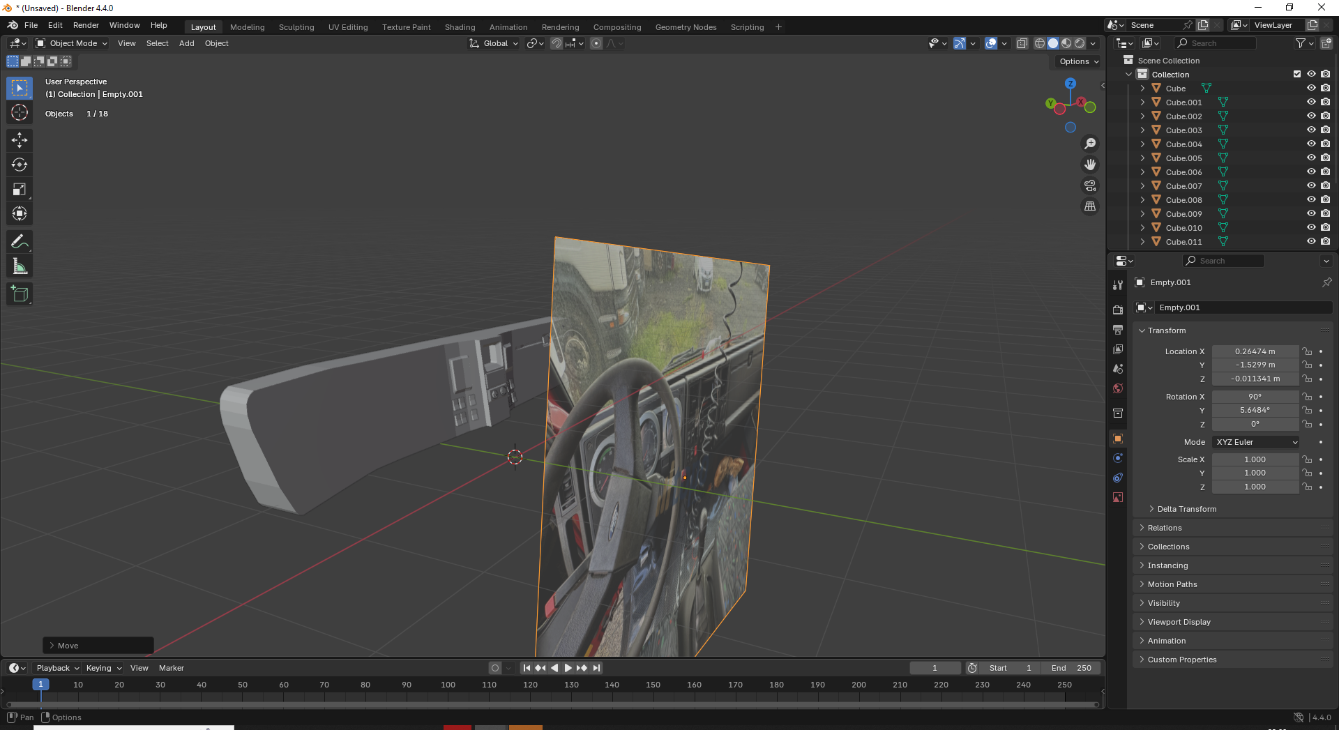The height and width of the screenshot is (730, 1339).
Task: Open the Object Data properties tab
Action: click(1118, 497)
